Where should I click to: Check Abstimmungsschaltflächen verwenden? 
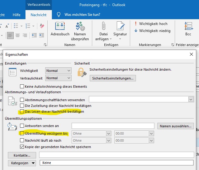pos(22,100)
